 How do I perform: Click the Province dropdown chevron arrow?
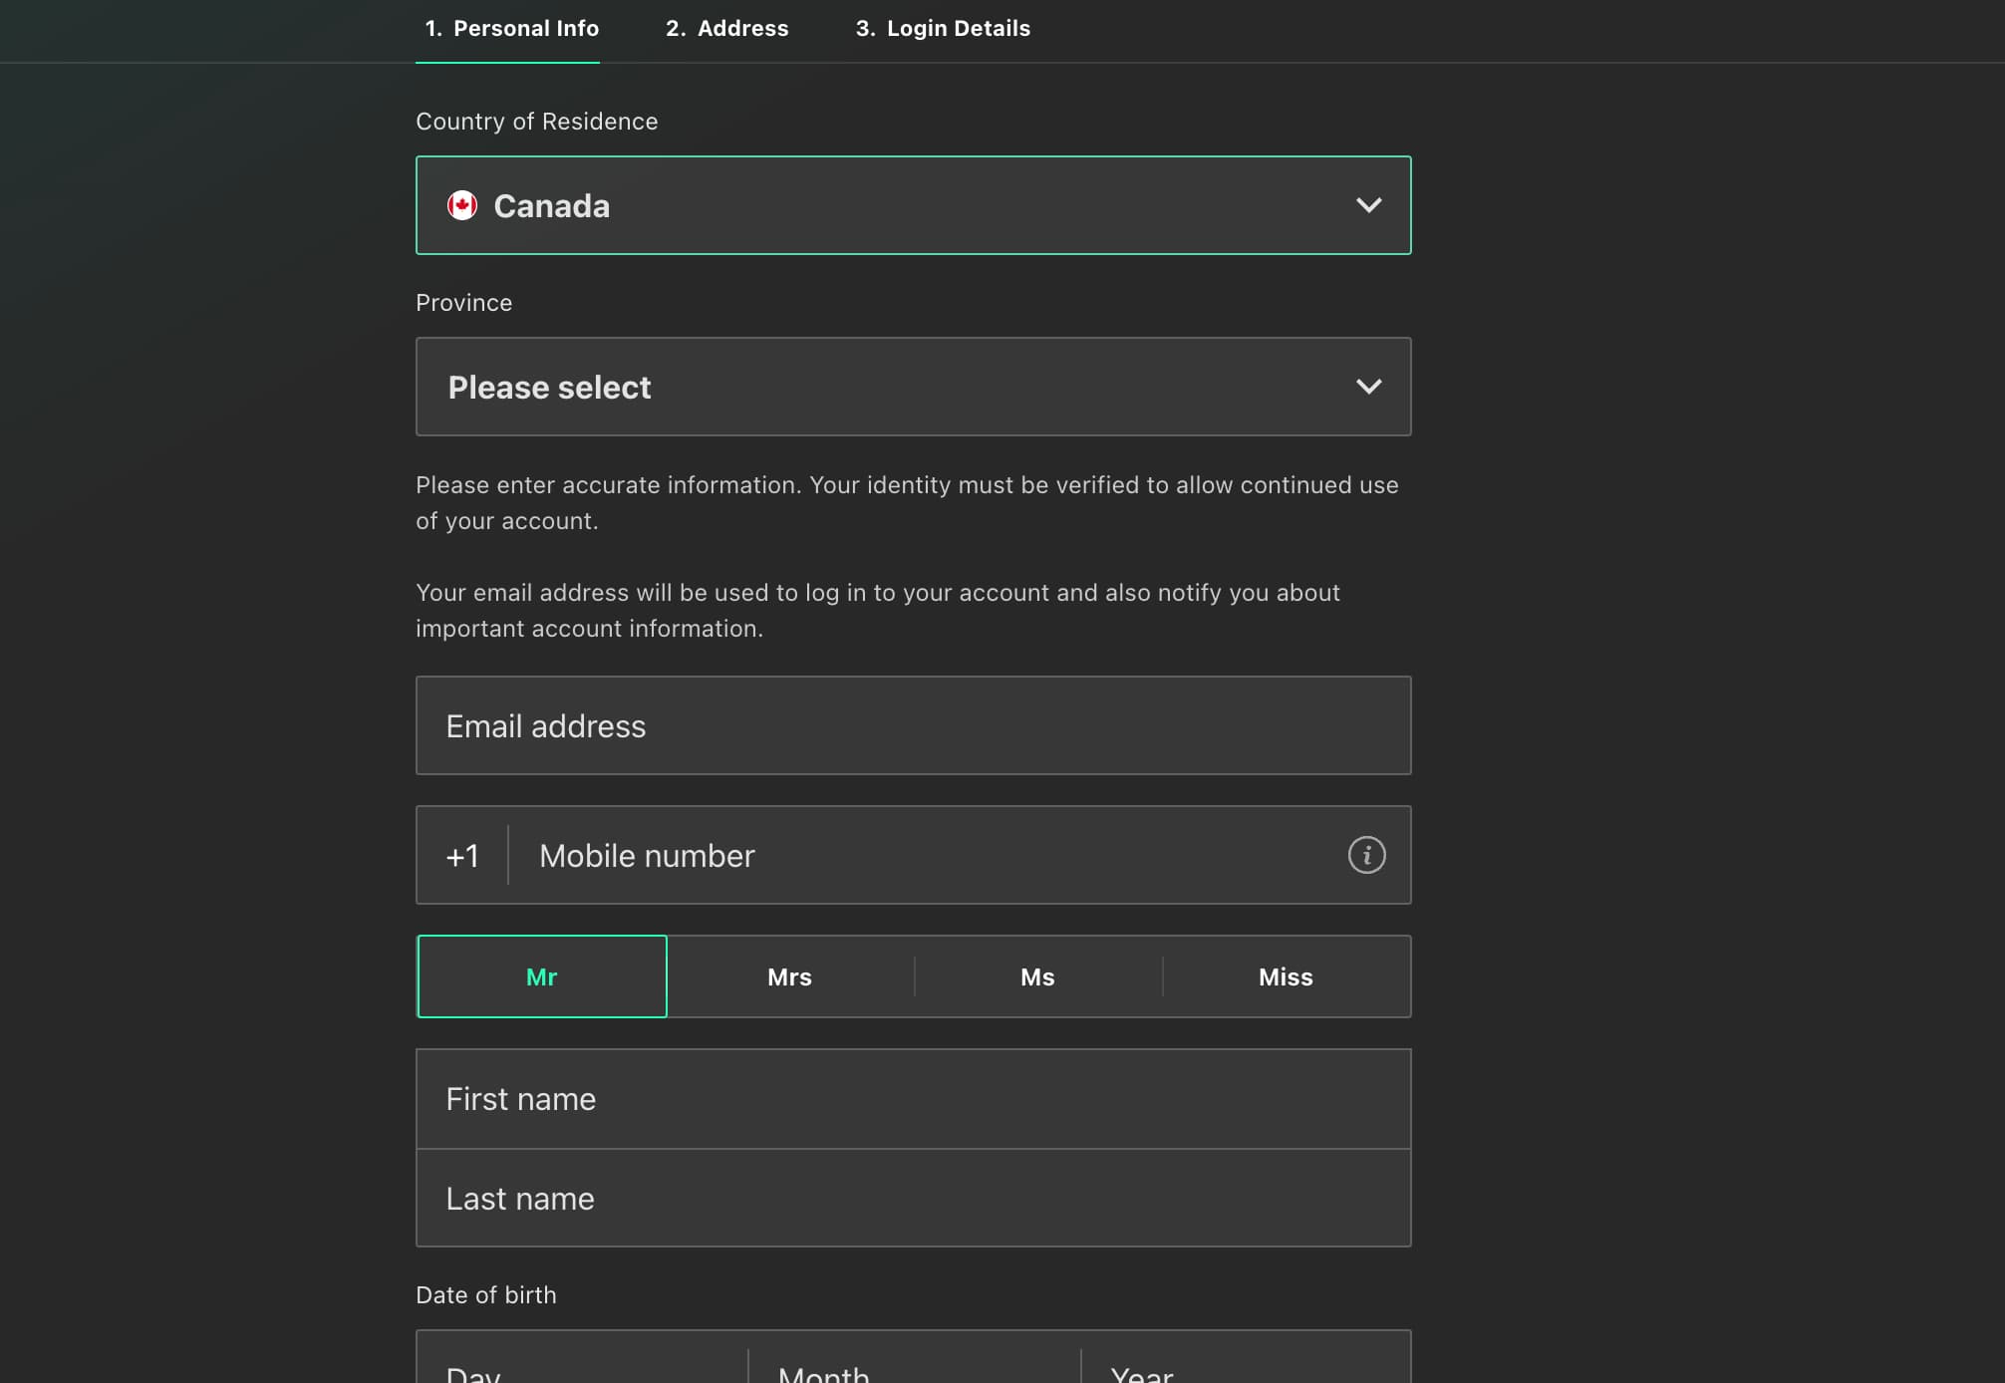(1368, 387)
